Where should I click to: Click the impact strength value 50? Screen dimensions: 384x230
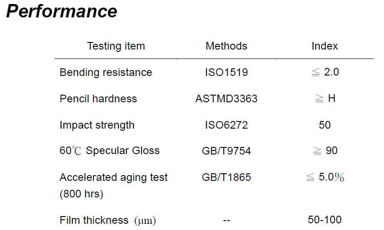(325, 125)
